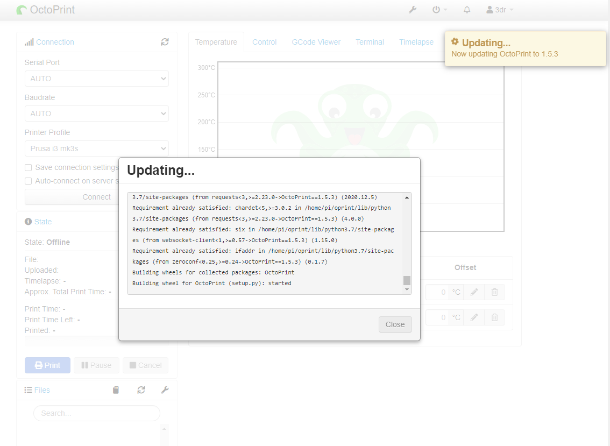Enable Auto-connect on server start checkbox
The width and height of the screenshot is (610, 446).
click(x=29, y=181)
